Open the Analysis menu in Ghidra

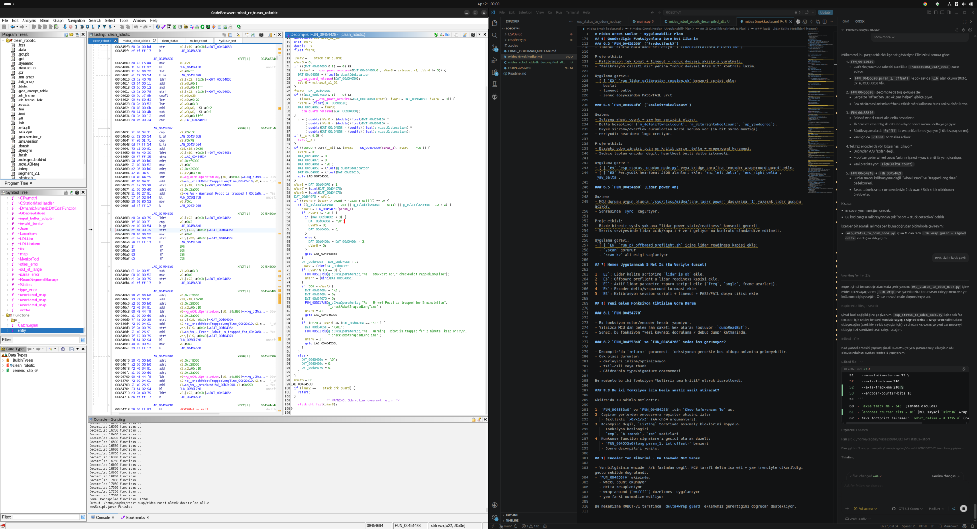point(29,20)
